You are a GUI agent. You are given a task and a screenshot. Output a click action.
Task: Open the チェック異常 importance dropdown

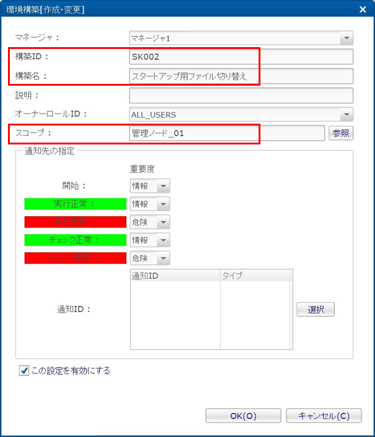(150, 258)
